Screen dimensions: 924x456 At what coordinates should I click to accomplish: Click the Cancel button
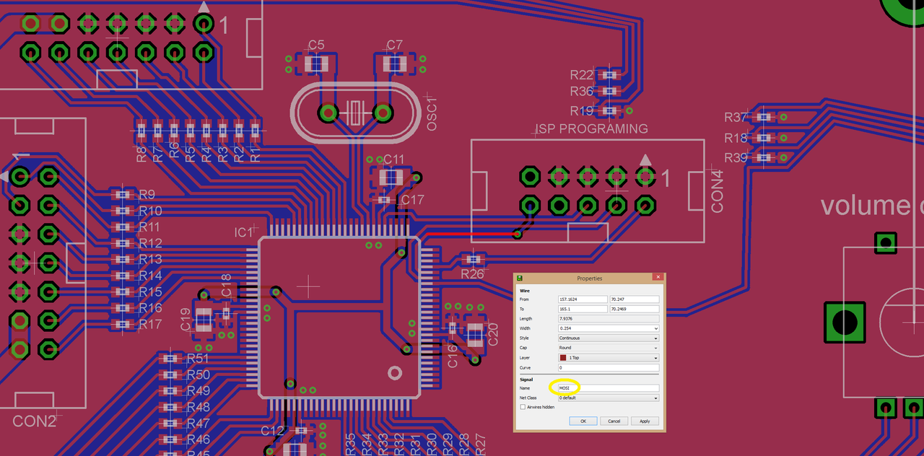coord(614,421)
